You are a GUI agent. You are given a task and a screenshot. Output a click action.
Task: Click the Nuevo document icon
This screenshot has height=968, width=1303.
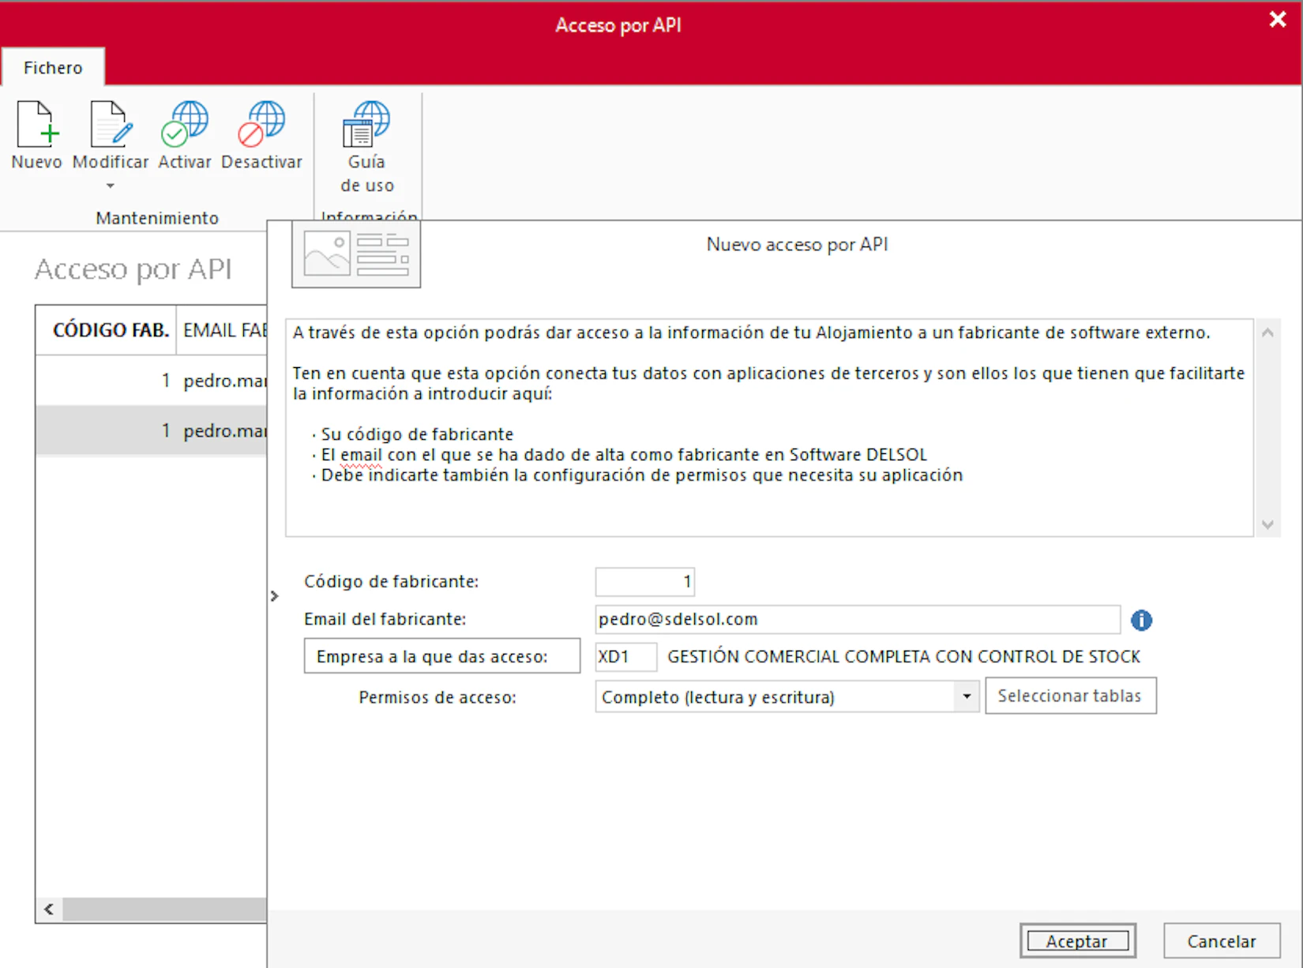(36, 125)
